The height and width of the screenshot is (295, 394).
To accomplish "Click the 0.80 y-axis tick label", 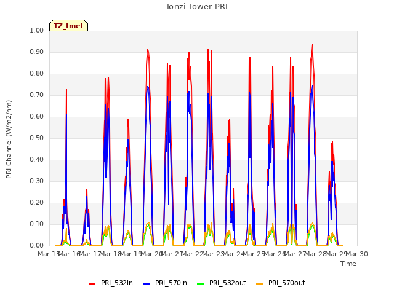I will 37,74.
